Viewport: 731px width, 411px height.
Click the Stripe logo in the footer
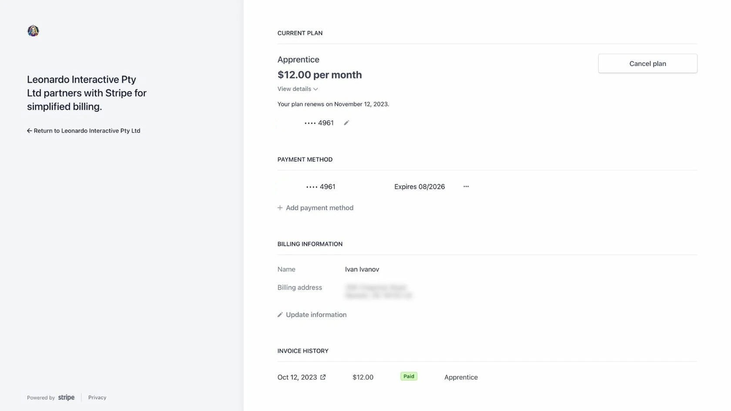66,398
